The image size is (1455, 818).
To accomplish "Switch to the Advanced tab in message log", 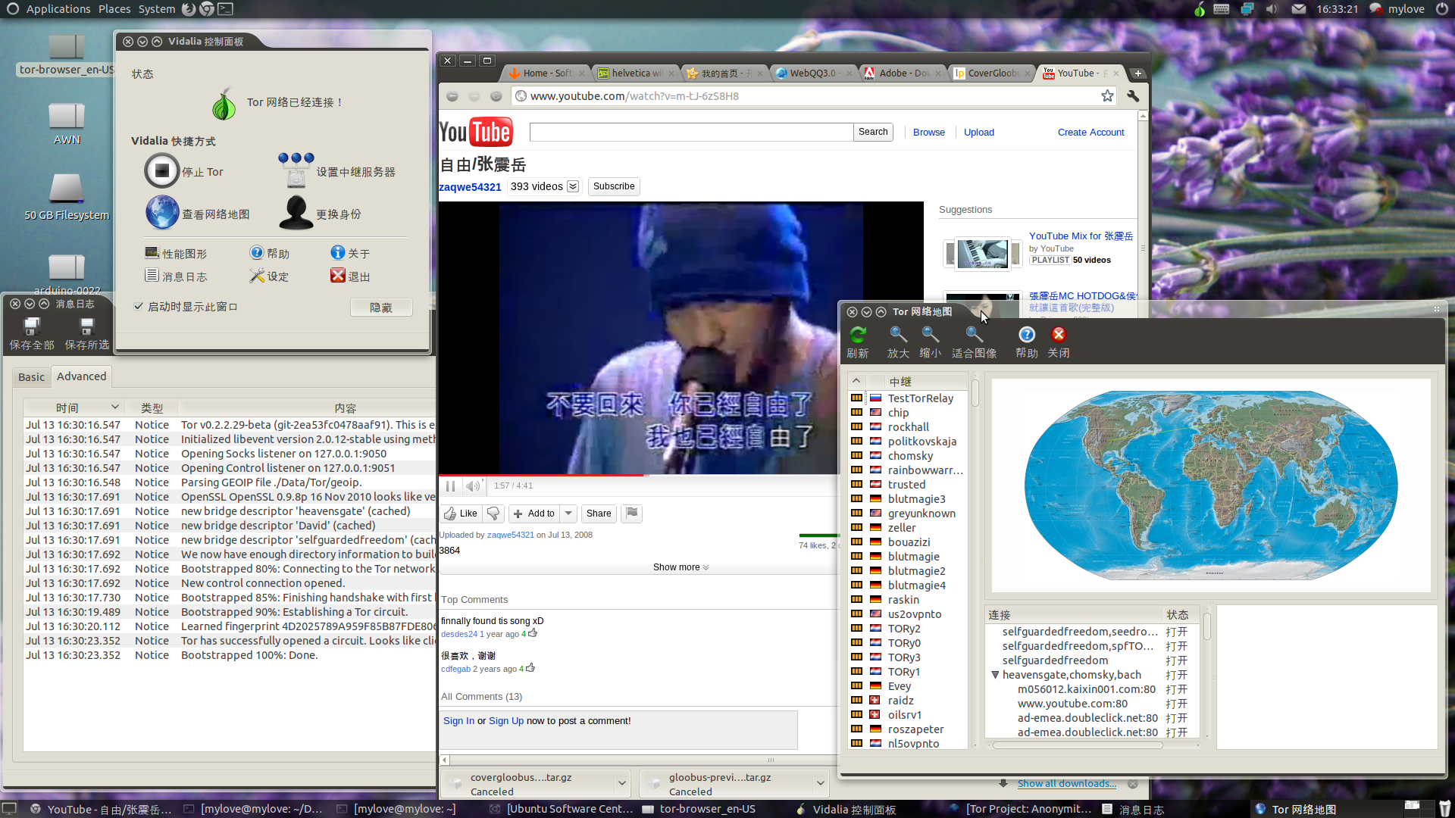I will coord(81,376).
